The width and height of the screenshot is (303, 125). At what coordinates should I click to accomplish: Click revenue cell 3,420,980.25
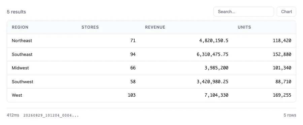coord(212,82)
